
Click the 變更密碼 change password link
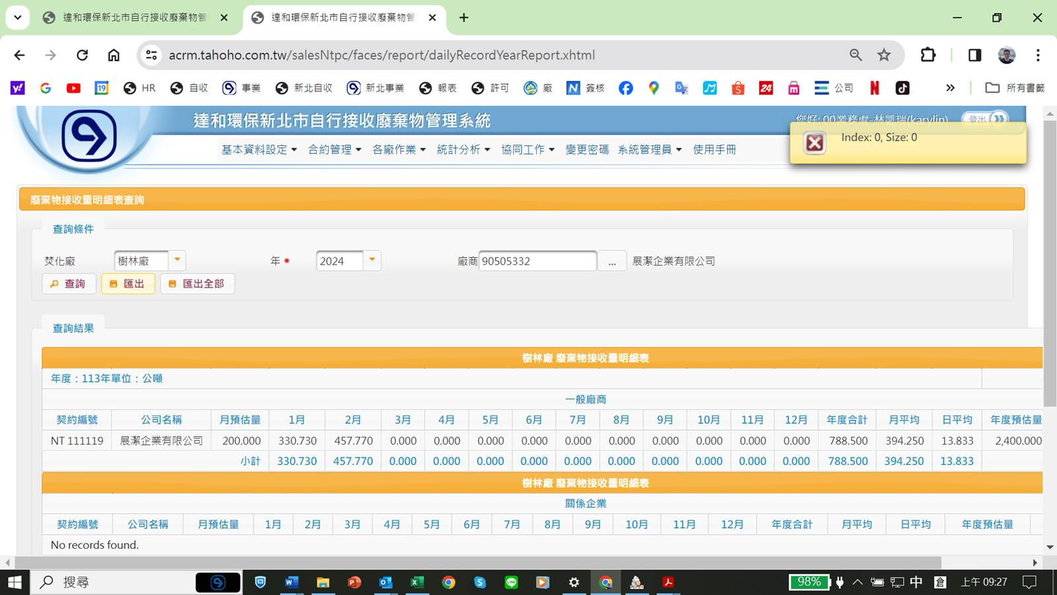(x=586, y=150)
